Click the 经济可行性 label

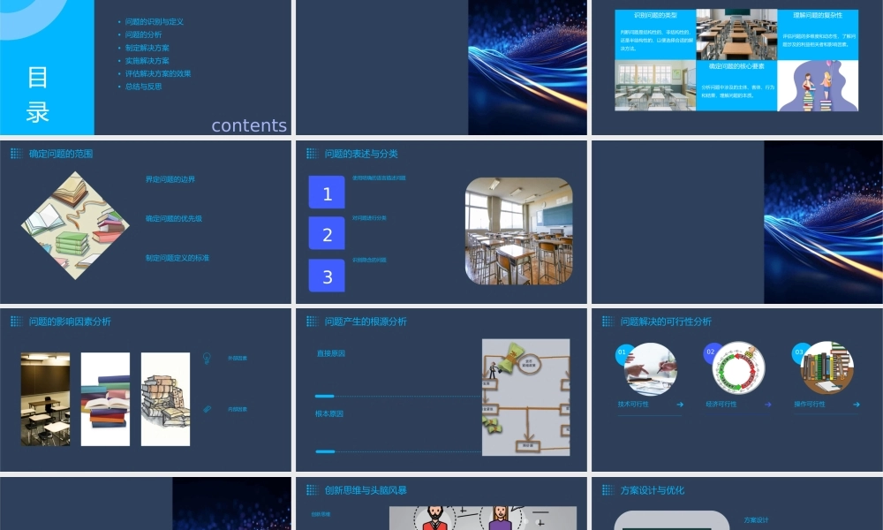click(721, 405)
